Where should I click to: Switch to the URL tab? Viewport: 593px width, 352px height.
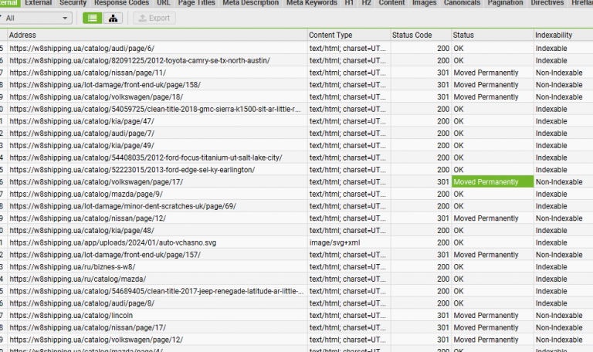(164, 3)
